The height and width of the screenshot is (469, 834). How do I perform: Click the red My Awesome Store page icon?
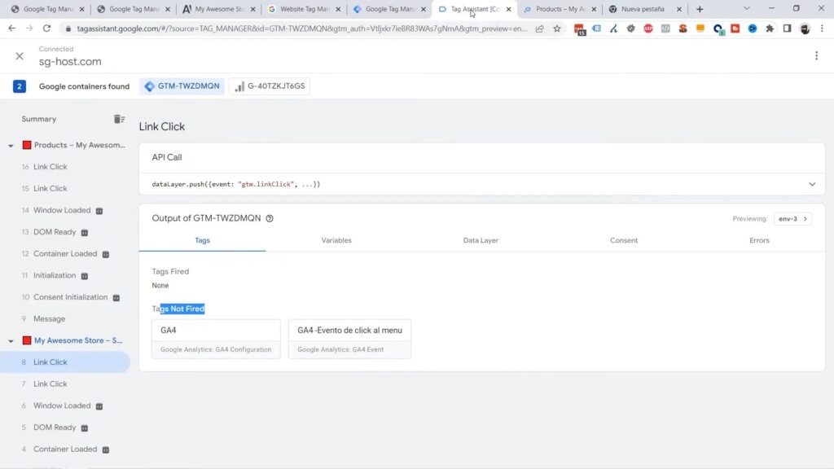coord(27,340)
